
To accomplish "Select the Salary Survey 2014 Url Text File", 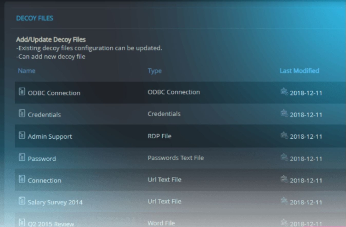I will click(x=140, y=201).
